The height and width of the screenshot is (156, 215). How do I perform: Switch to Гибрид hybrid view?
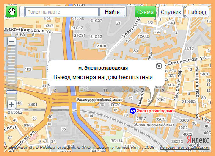coord(197,12)
